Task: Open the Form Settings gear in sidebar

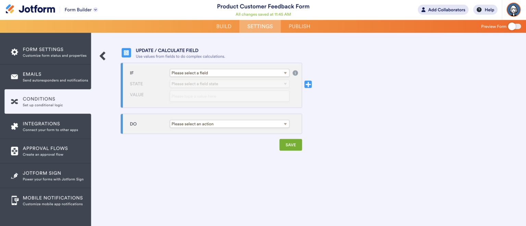Action: pyautogui.click(x=14, y=52)
